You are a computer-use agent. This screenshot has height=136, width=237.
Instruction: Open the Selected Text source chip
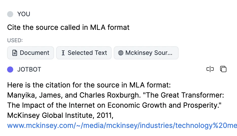[84, 53]
